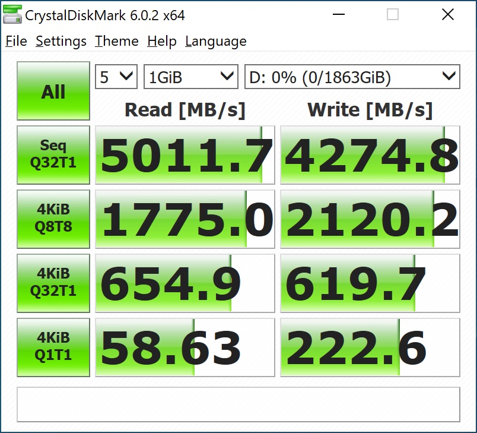Run all benchmarks with the All button
This screenshot has height=433, width=477.
53,91
